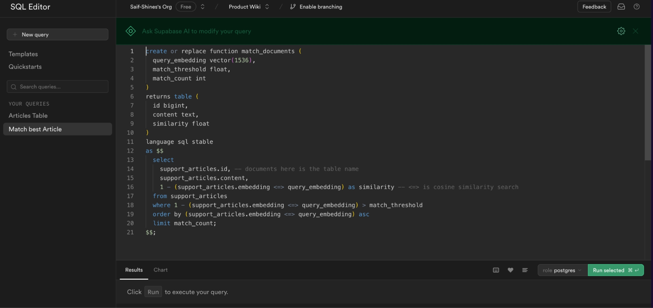Click the editor vertical scrollbar
The height and width of the screenshot is (308, 653).
[647, 103]
